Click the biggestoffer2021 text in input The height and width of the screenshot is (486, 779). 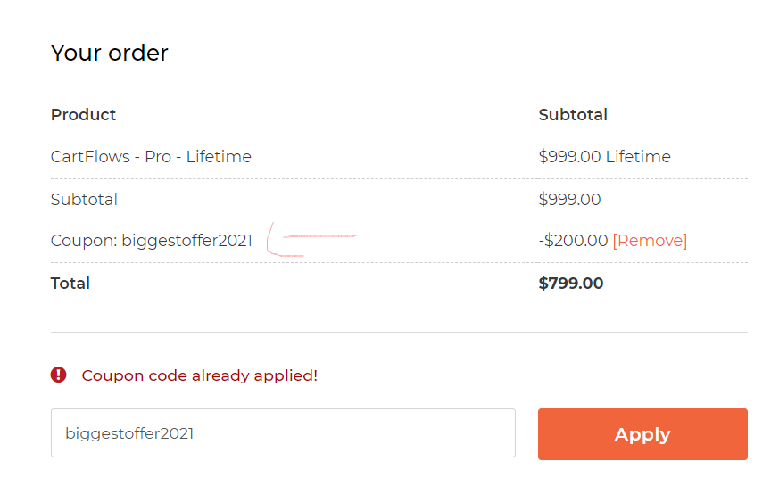(129, 433)
